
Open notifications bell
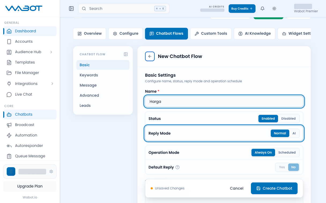(x=262, y=9)
